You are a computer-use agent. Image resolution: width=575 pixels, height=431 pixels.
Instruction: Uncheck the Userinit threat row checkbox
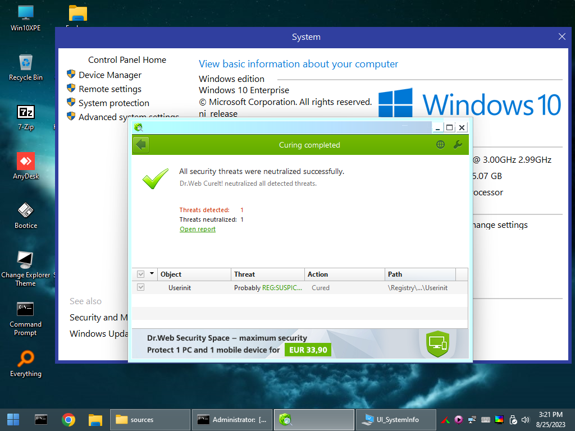(140, 287)
